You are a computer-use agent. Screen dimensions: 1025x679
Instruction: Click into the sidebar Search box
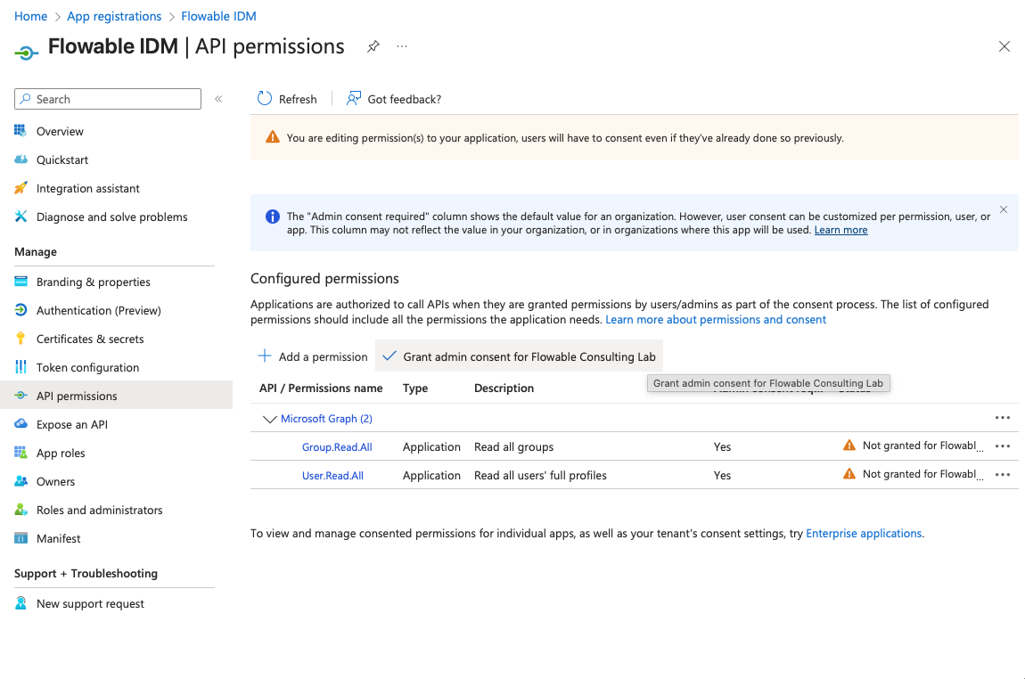point(116,99)
